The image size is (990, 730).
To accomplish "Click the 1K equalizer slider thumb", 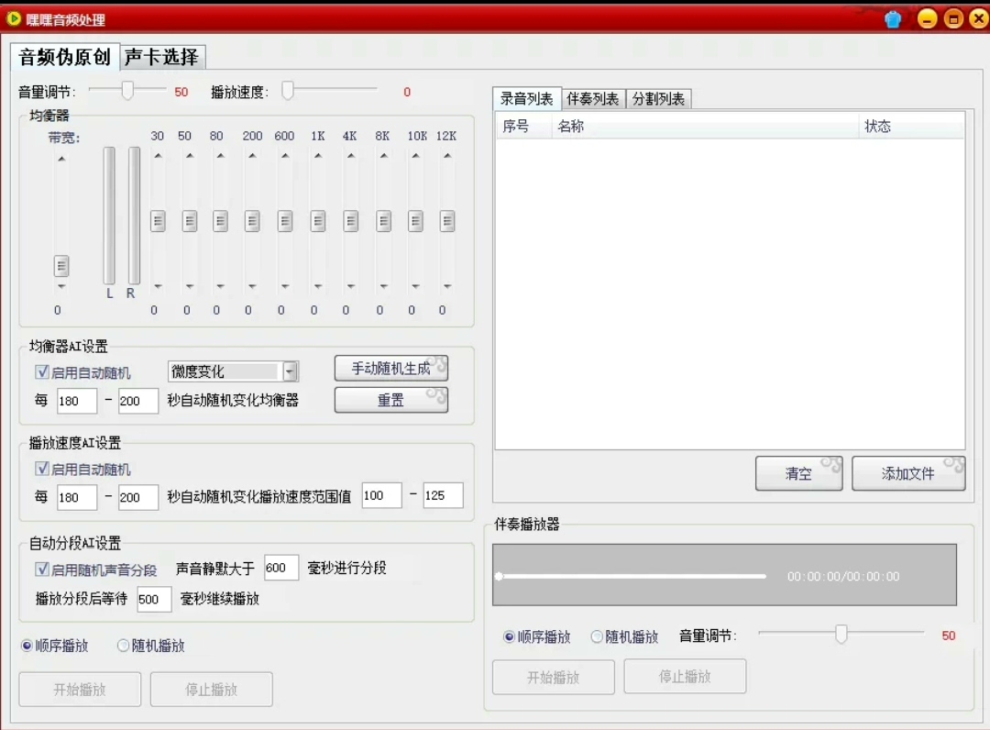I will click(318, 221).
